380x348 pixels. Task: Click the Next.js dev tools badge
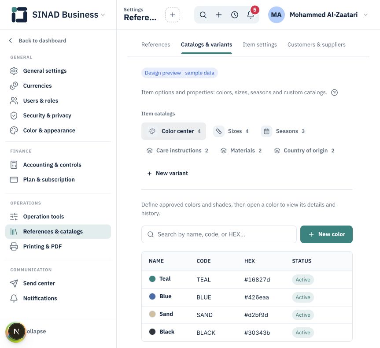click(x=16, y=332)
